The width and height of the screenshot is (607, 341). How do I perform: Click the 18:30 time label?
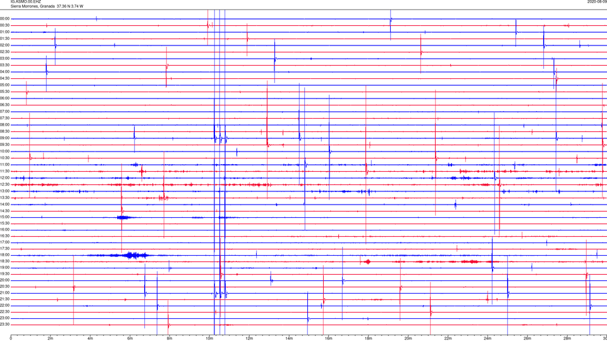coord(5,261)
